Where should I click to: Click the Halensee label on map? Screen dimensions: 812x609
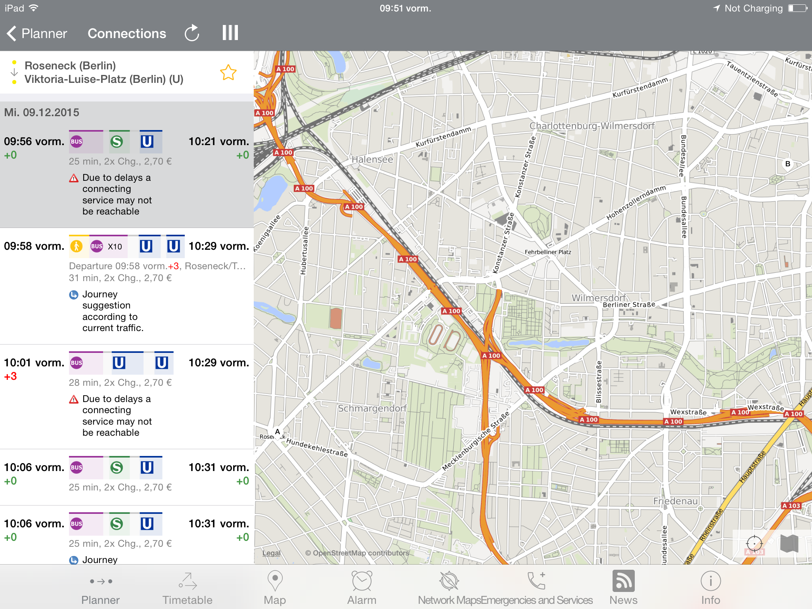click(x=372, y=159)
